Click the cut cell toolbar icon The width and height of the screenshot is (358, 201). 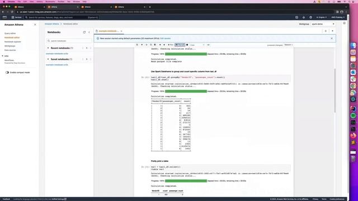tap(147, 45)
